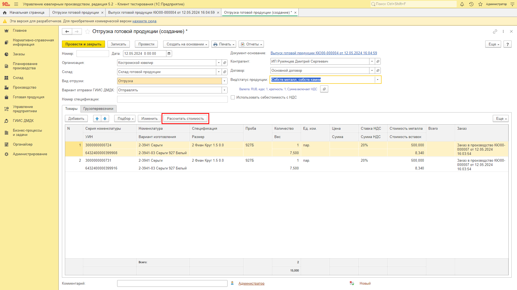Screen dimensions: 517x290
Task: Click the notifications bell icon
Action: coord(462,4)
